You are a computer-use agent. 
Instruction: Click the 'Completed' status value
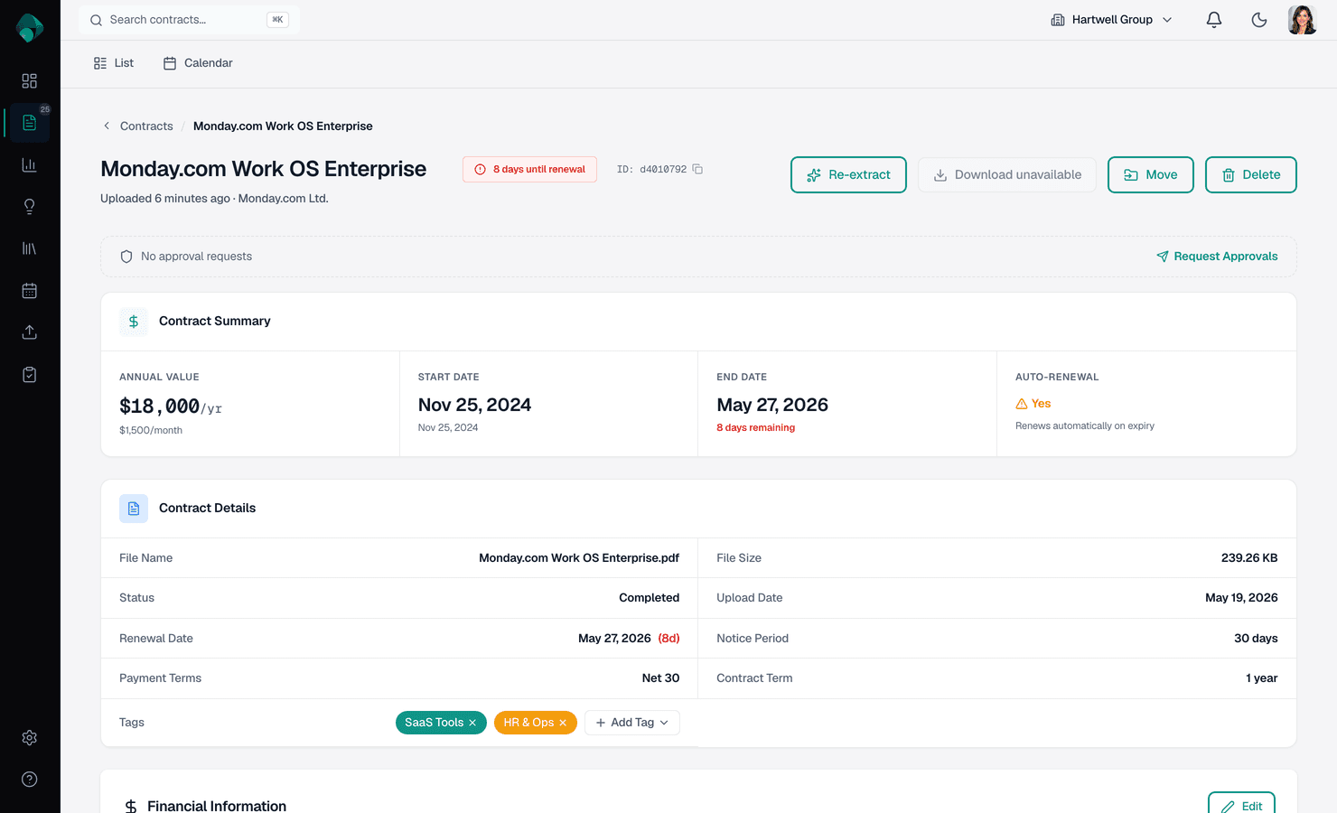(x=650, y=598)
